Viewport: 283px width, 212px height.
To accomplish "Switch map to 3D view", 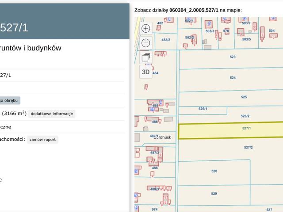I will pyautogui.click(x=146, y=72).
